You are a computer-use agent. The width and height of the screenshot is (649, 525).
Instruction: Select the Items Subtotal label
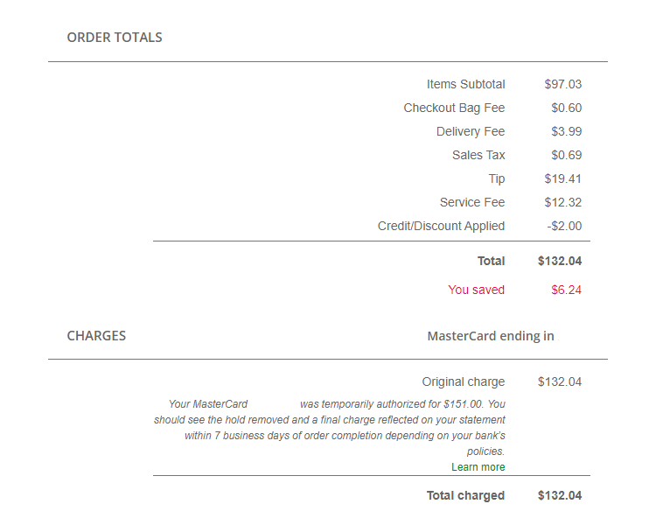click(465, 85)
